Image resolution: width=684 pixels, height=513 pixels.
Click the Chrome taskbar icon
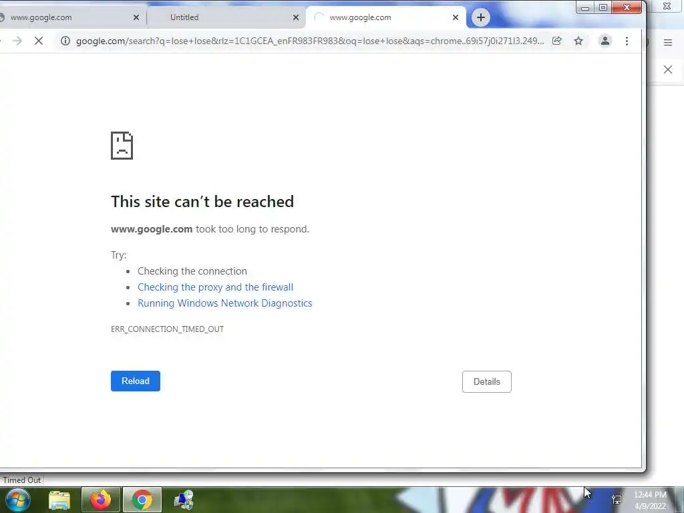click(x=142, y=500)
